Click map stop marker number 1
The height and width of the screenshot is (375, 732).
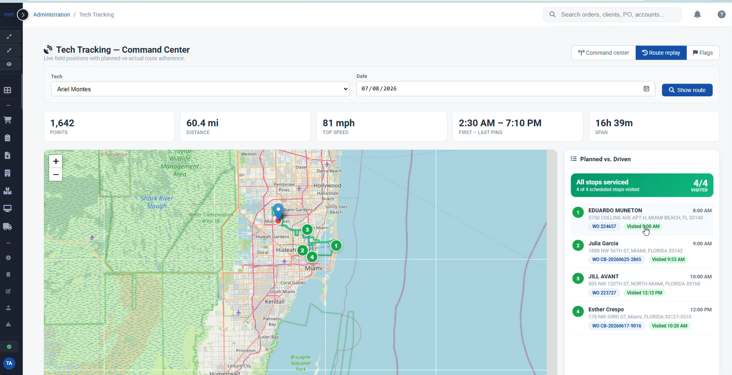coord(336,246)
